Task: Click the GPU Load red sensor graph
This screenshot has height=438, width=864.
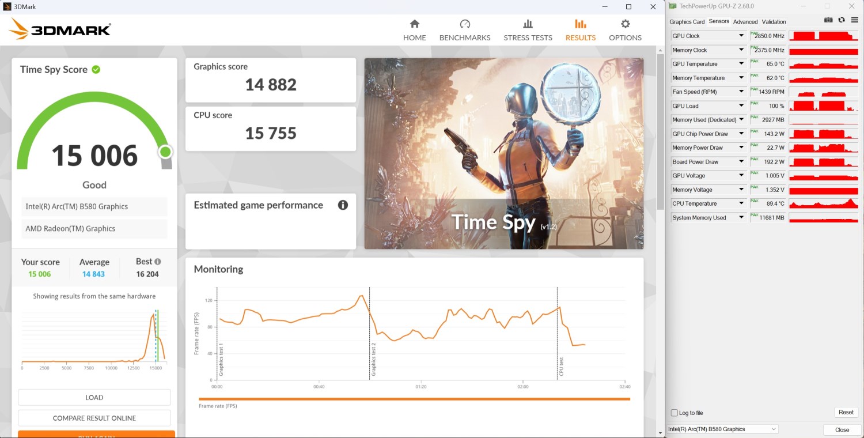Action: tap(824, 106)
